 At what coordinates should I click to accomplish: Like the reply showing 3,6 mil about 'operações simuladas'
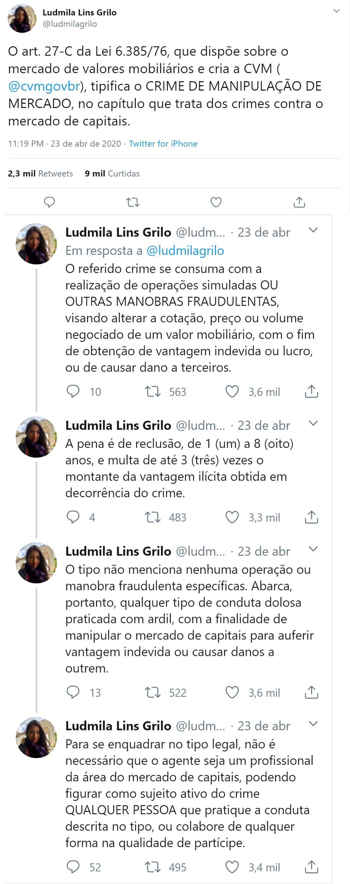pyautogui.click(x=232, y=391)
